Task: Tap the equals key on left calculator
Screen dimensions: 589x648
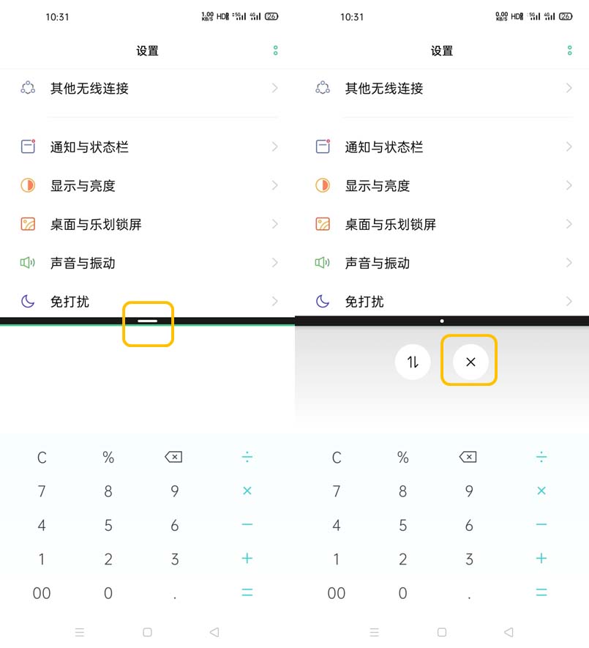Action: 247,592
